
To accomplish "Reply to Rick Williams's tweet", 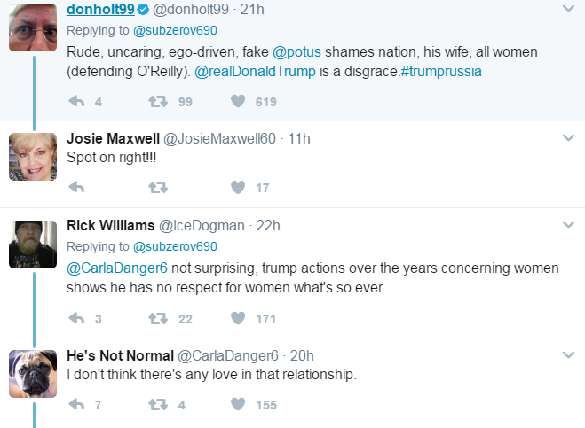I will pyautogui.click(x=77, y=318).
